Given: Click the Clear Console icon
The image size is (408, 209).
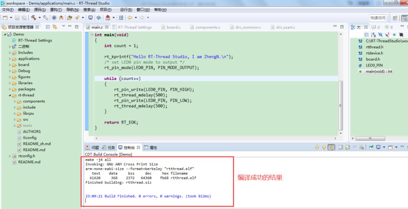Looking at the screenshot, I should tap(362, 148).
